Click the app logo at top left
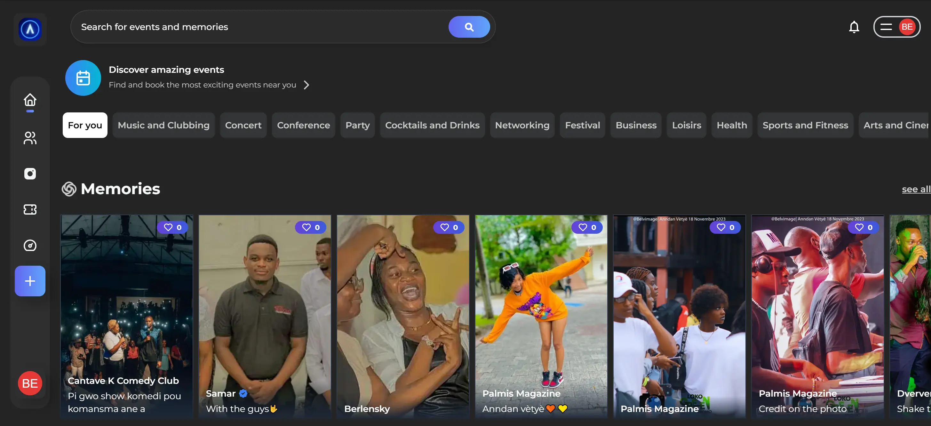The height and width of the screenshot is (426, 931). pyautogui.click(x=30, y=29)
